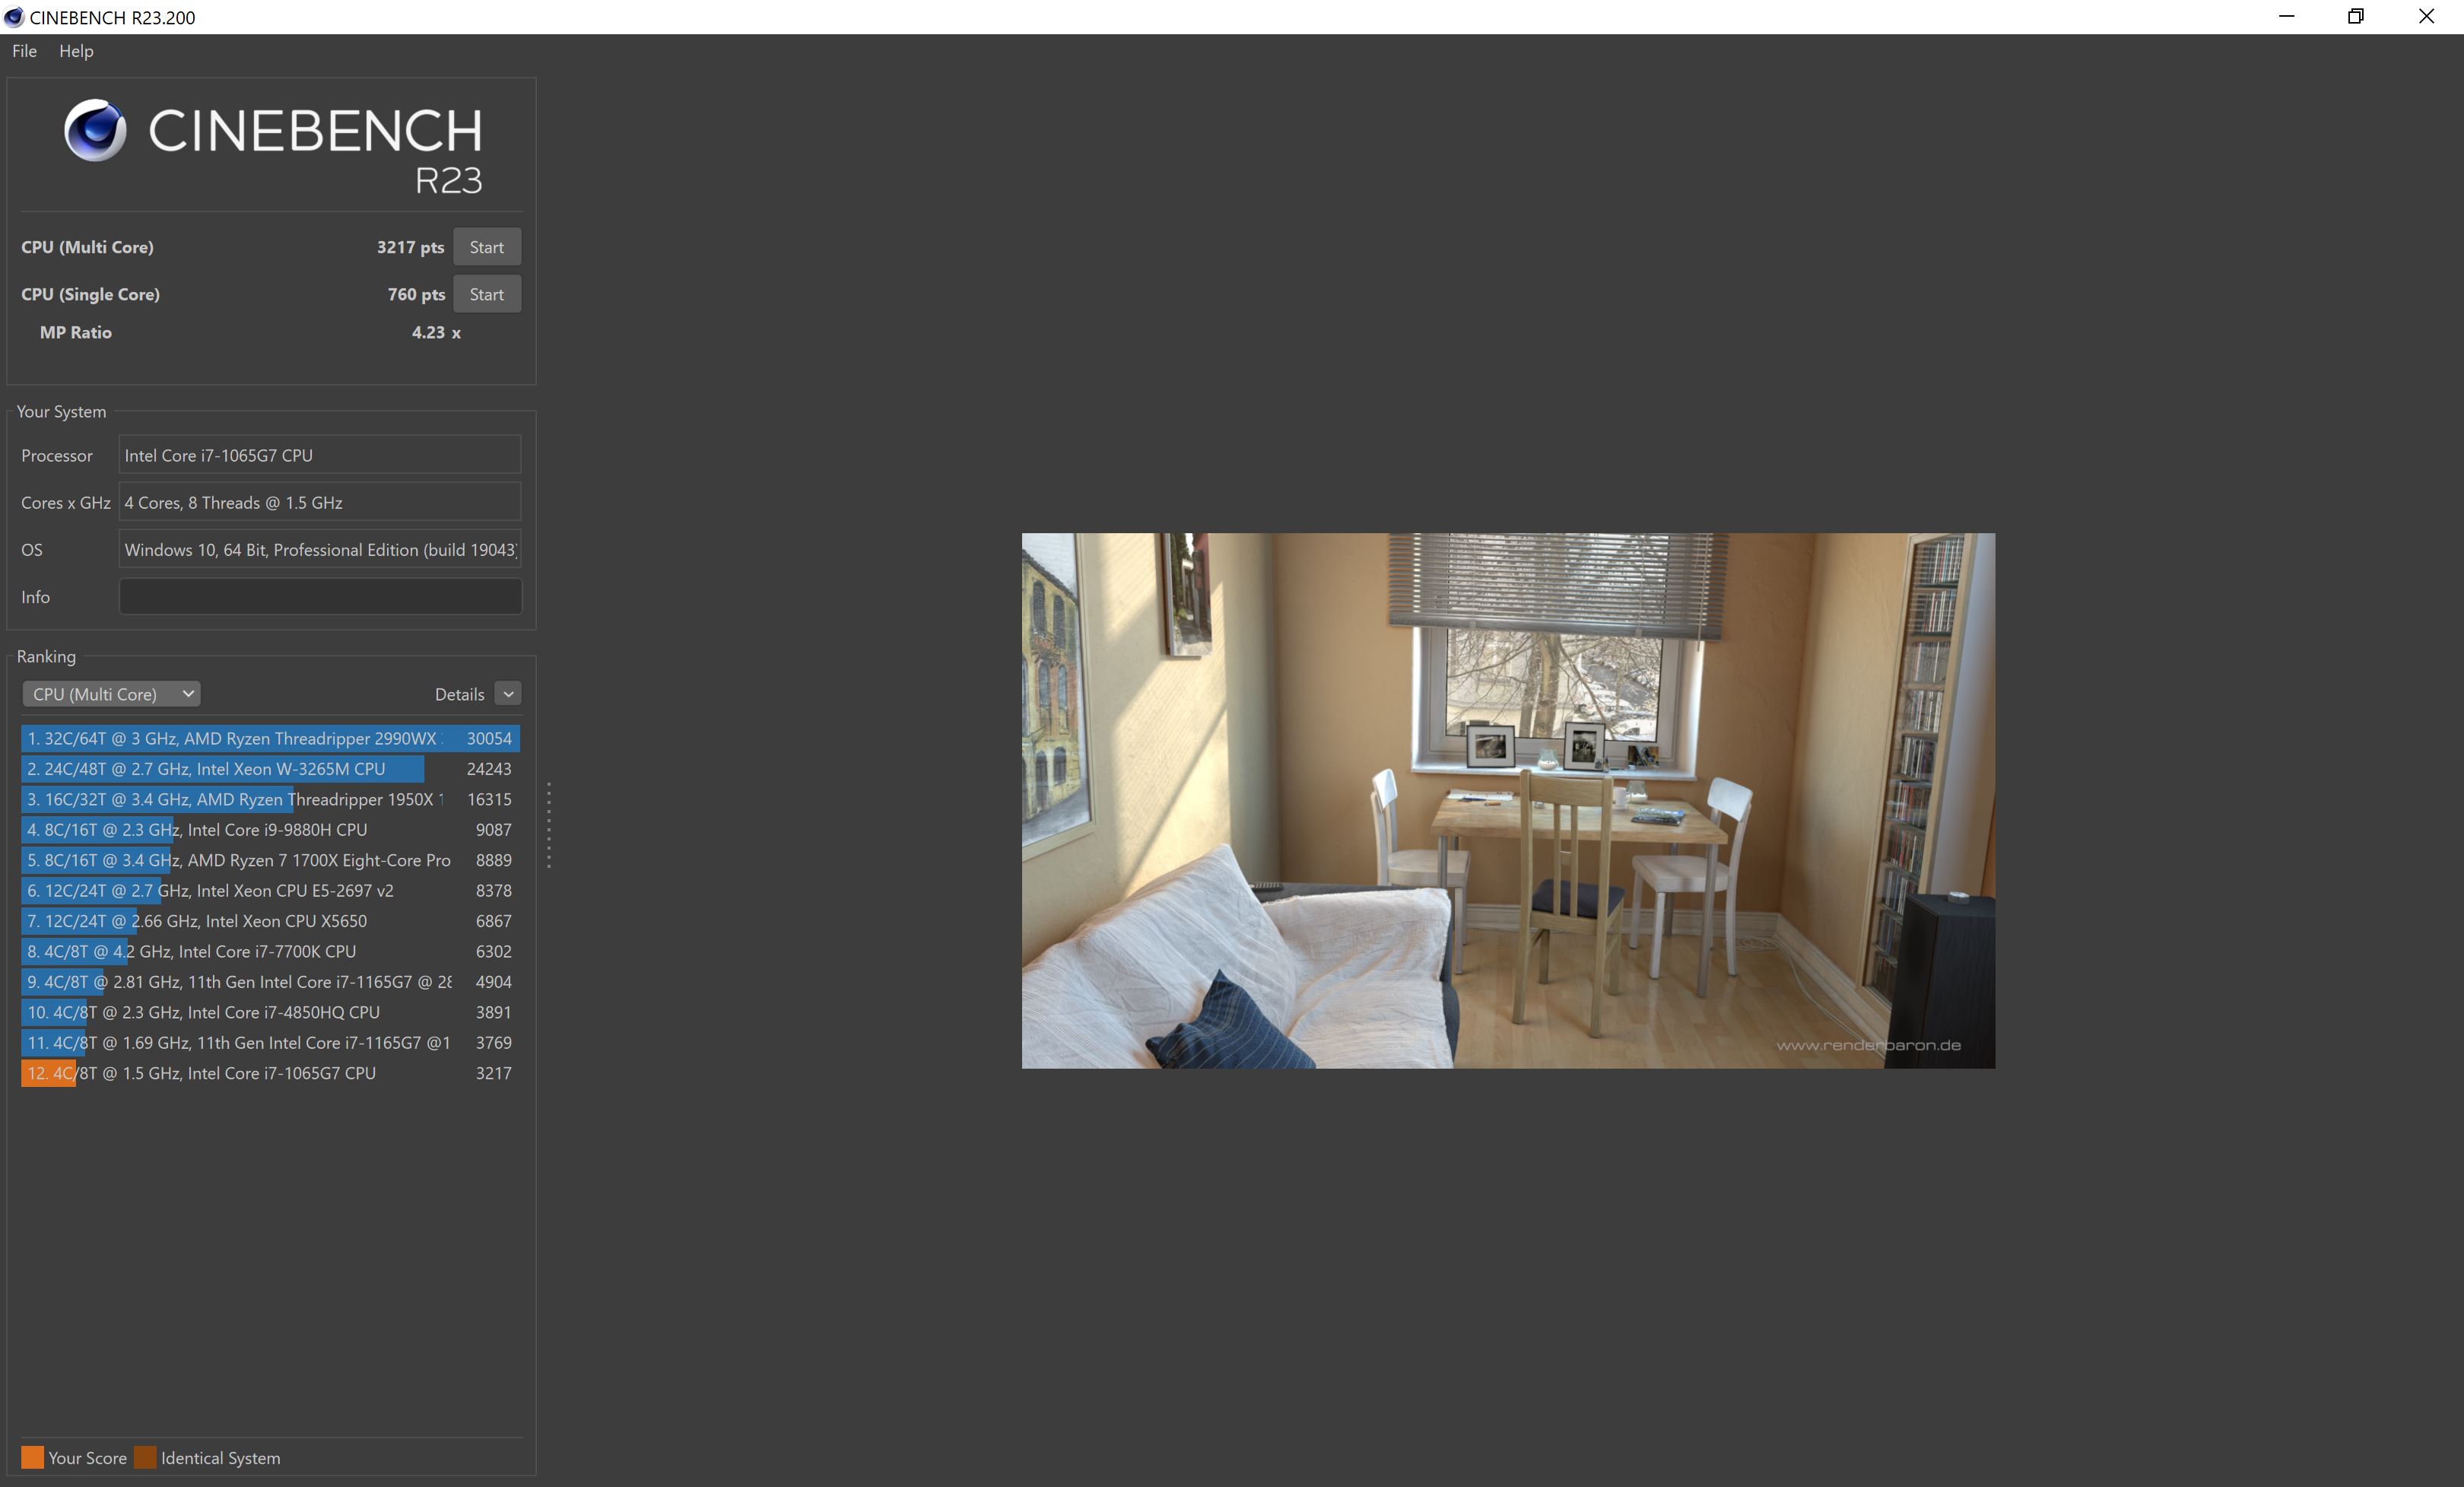
Task: Click the score 30054 in ranking
Action: point(489,738)
